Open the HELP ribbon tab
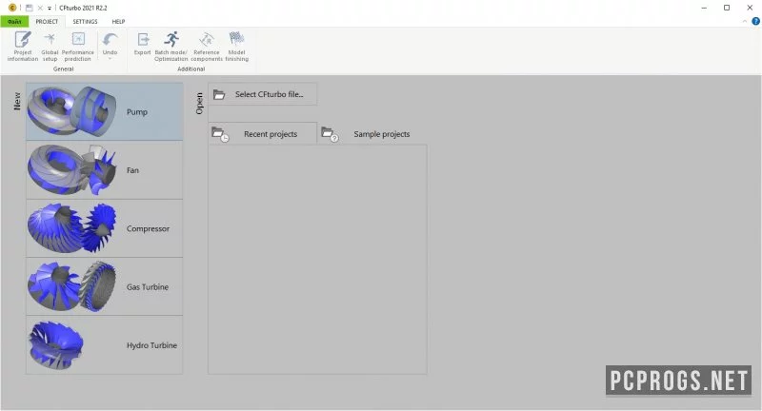Viewport: 762px width, 411px height. click(118, 21)
